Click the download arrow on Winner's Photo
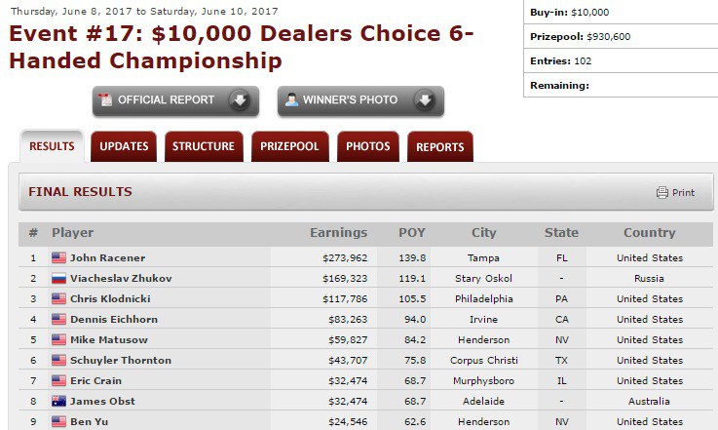 coord(424,100)
